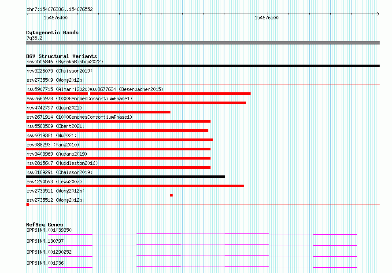
Task: Open nsv2815607 (Huddleston2016) variant label
Action: 62,163
